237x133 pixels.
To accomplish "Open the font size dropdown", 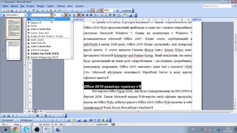I will pyautogui.click(x=62, y=15).
